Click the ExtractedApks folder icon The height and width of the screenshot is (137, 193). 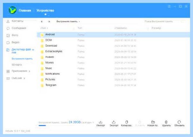[42, 52]
